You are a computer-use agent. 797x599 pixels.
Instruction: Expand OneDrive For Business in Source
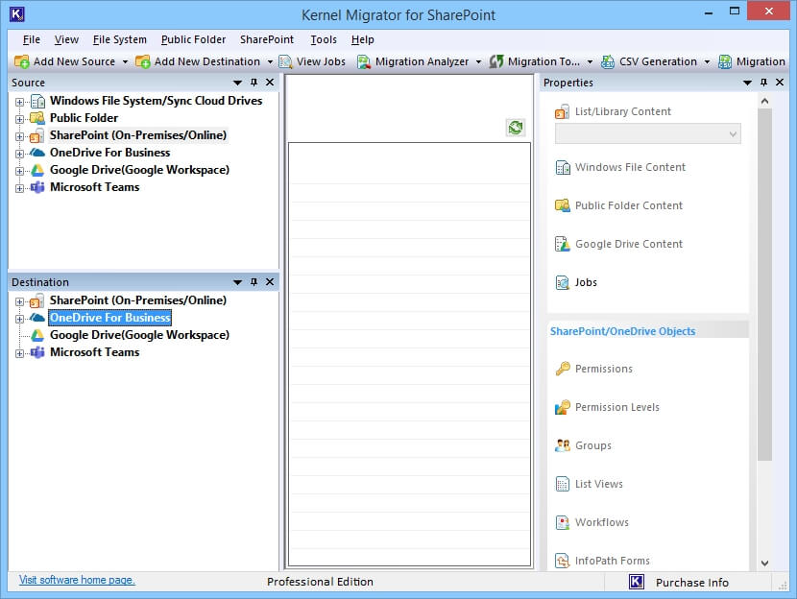pos(19,154)
